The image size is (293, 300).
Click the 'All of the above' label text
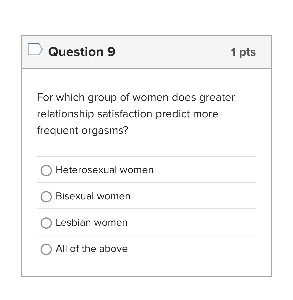(x=91, y=249)
